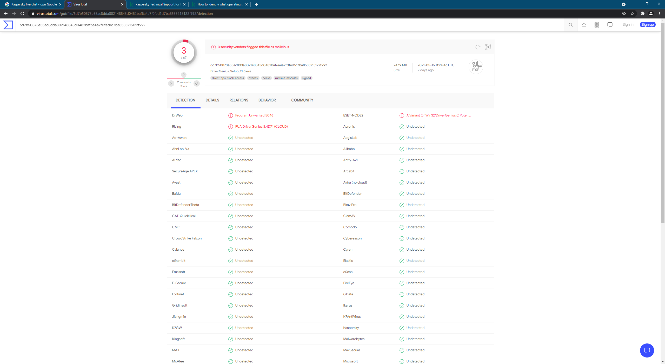665x364 pixels.
Task: Switch to the DETAILS tab
Action: click(x=212, y=100)
